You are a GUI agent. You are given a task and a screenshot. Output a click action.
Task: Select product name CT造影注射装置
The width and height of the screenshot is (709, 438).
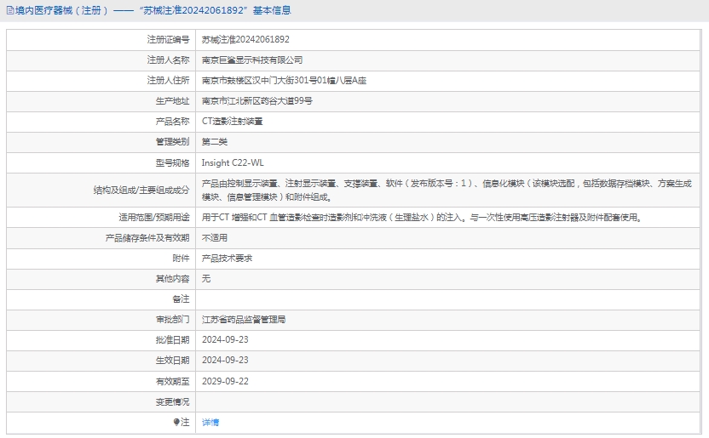pyautogui.click(x=232, y=122)
